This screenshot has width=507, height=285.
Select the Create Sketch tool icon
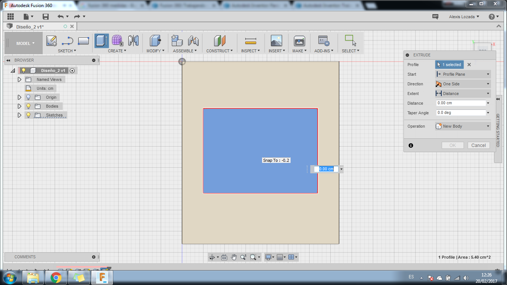pos(52,41)
